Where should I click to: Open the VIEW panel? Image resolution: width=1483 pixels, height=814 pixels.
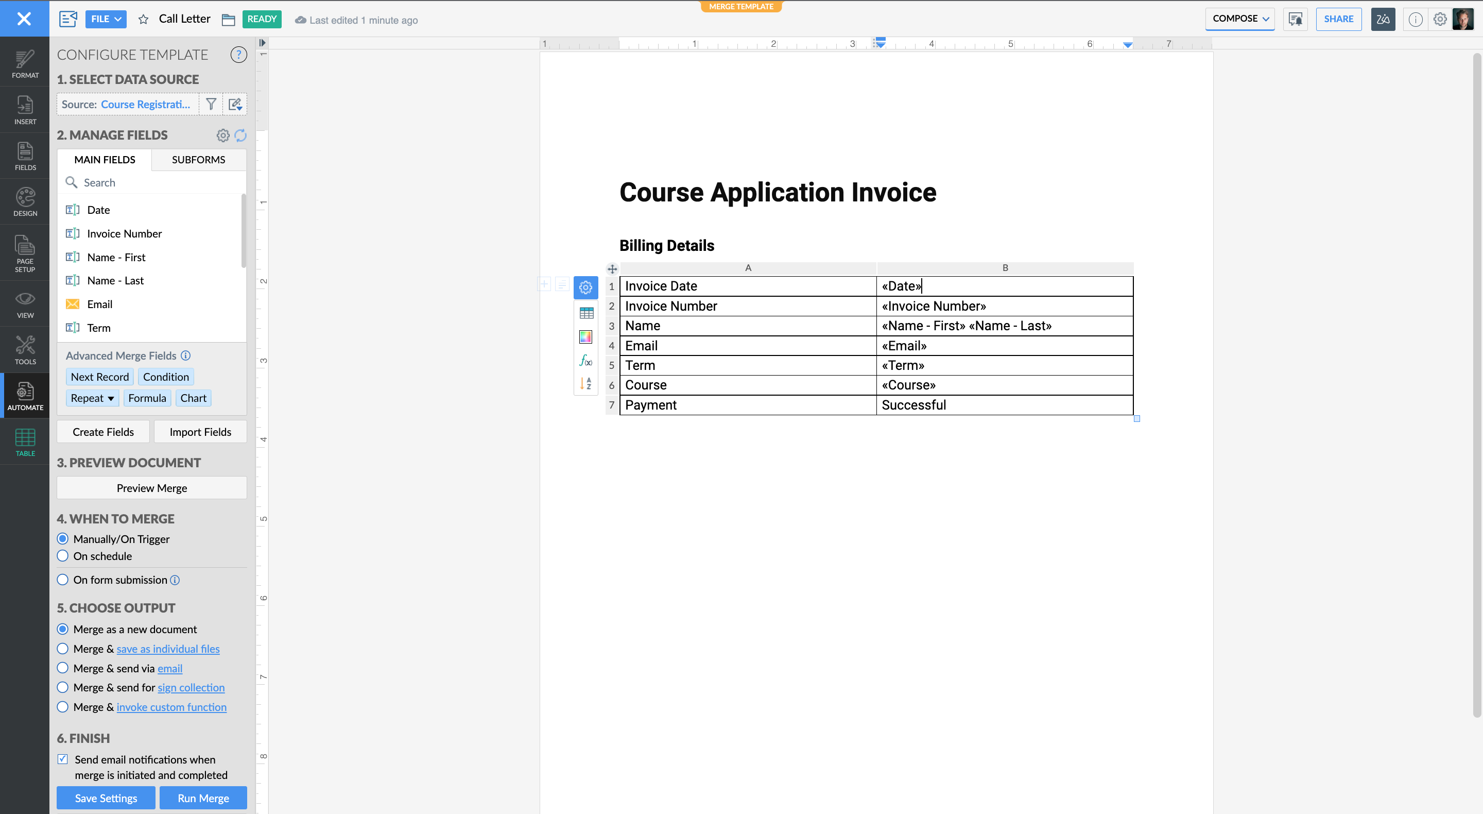[24, 305]
